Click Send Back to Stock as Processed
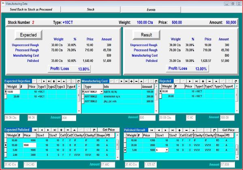 click(x=31, y=9)
